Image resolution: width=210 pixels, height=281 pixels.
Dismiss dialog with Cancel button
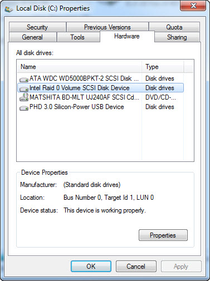coord(136,267)
